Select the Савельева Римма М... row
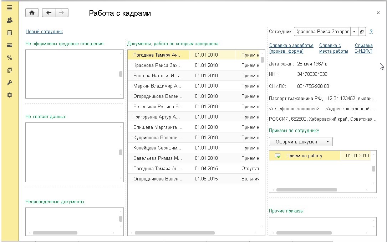 click(193, 158)
